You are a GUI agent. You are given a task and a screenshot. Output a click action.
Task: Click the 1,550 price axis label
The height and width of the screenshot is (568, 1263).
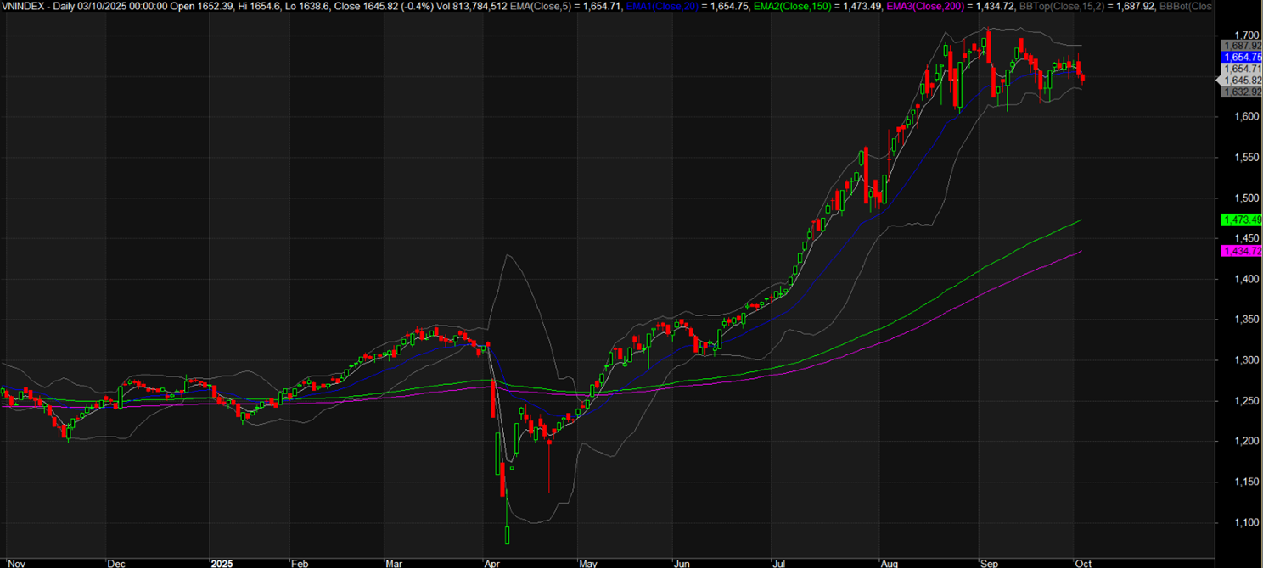(1235, 158)
